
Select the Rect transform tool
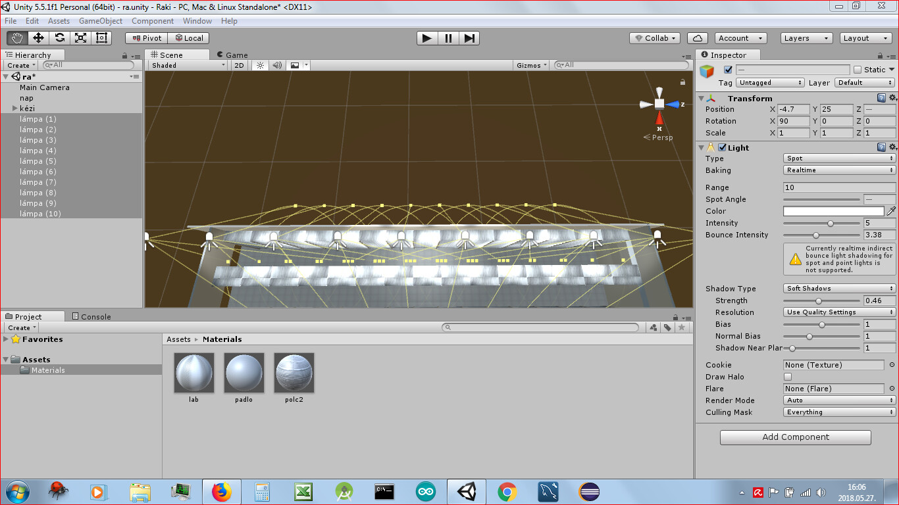click(100, 37)
